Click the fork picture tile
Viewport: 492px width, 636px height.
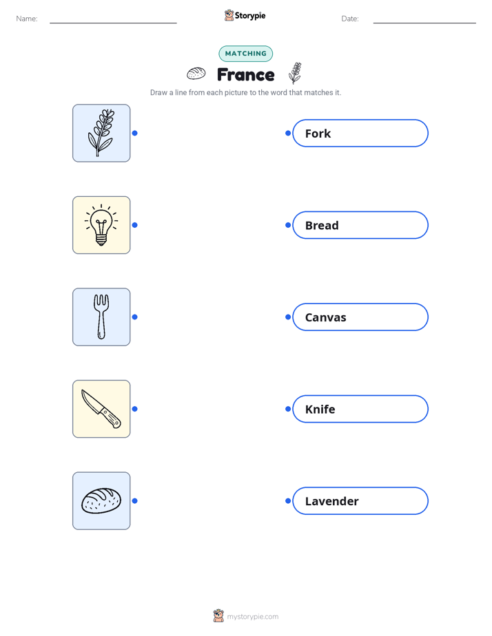[x=101, y=317]
